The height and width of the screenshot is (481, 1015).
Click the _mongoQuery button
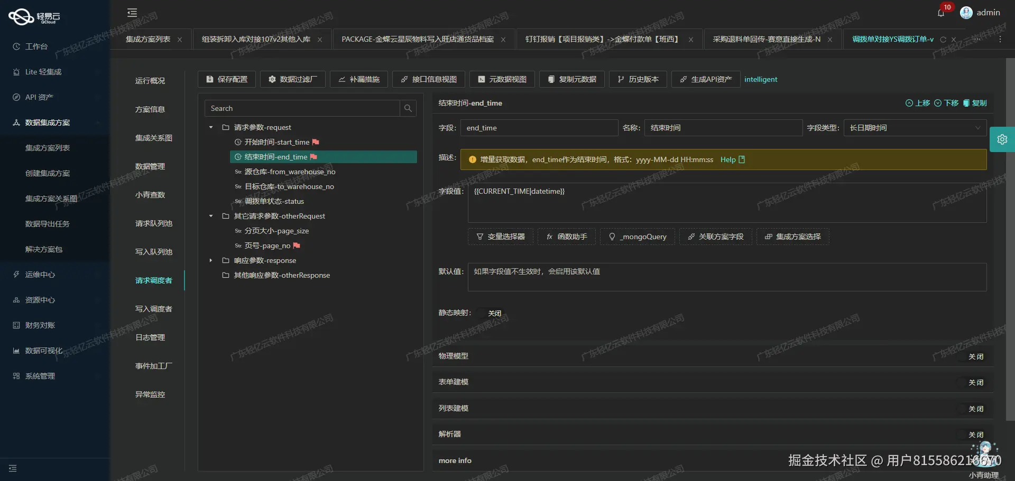click(638, 237)
